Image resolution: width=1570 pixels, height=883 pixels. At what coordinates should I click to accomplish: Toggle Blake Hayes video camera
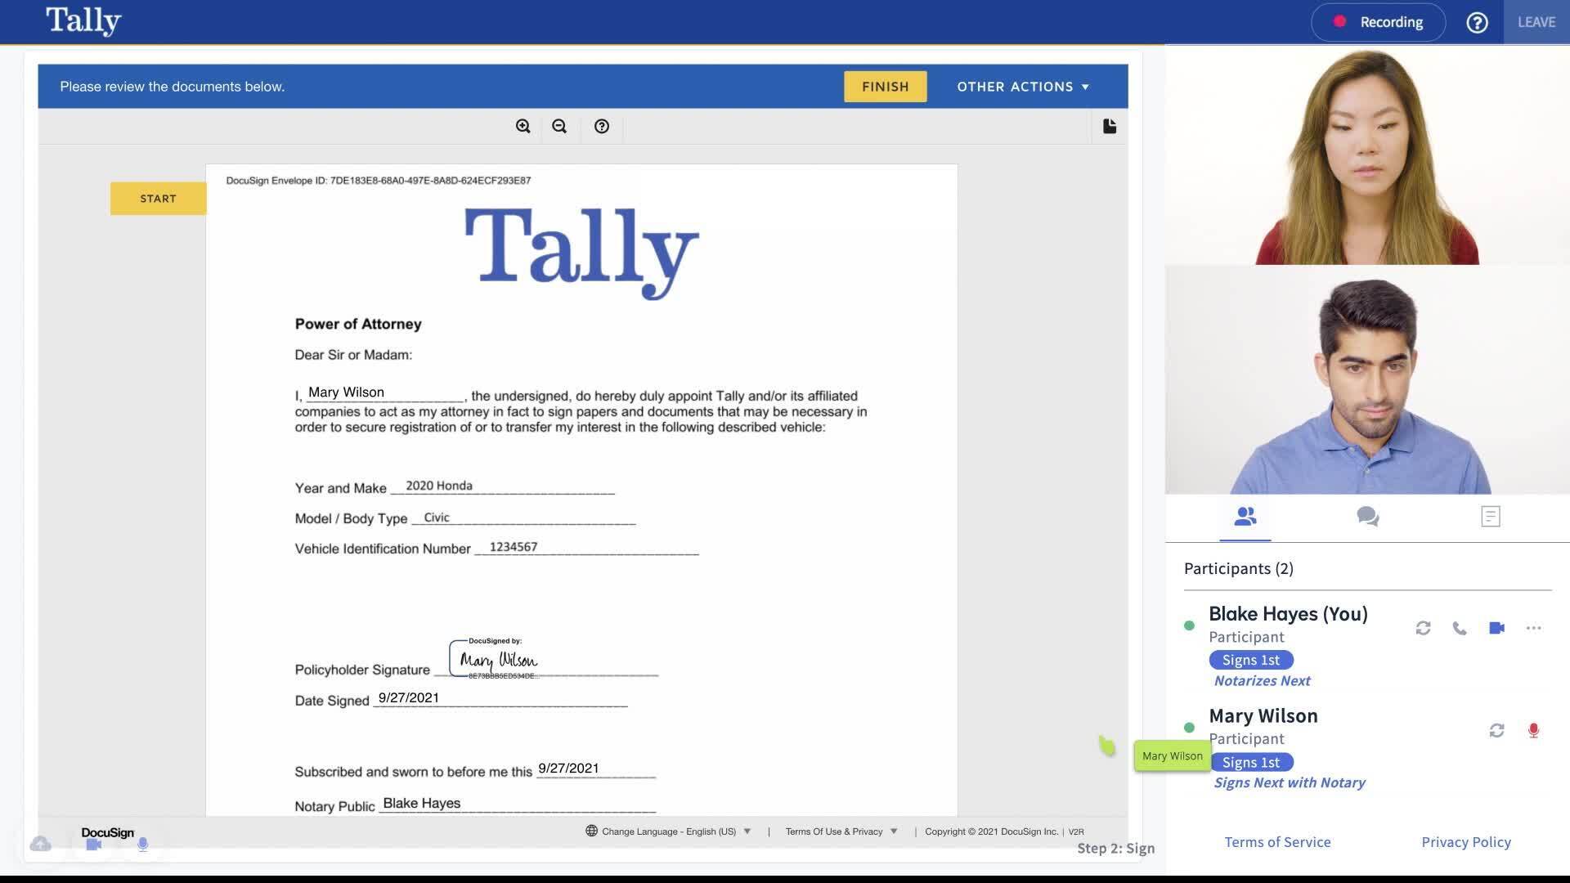point(1496,628)
